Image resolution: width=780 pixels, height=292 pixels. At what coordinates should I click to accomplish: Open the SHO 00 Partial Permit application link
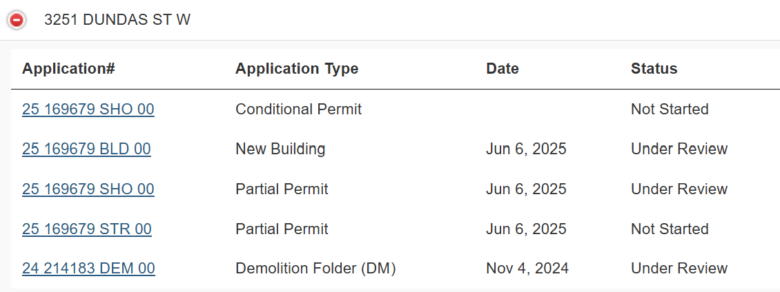point(88,189)
